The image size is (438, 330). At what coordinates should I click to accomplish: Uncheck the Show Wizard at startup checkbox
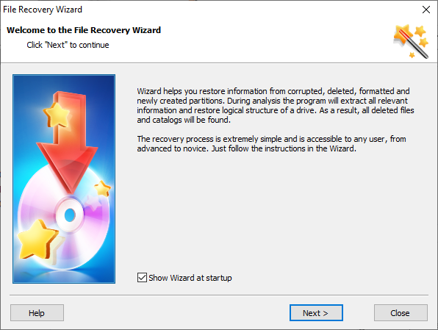[x=142, y=278]
